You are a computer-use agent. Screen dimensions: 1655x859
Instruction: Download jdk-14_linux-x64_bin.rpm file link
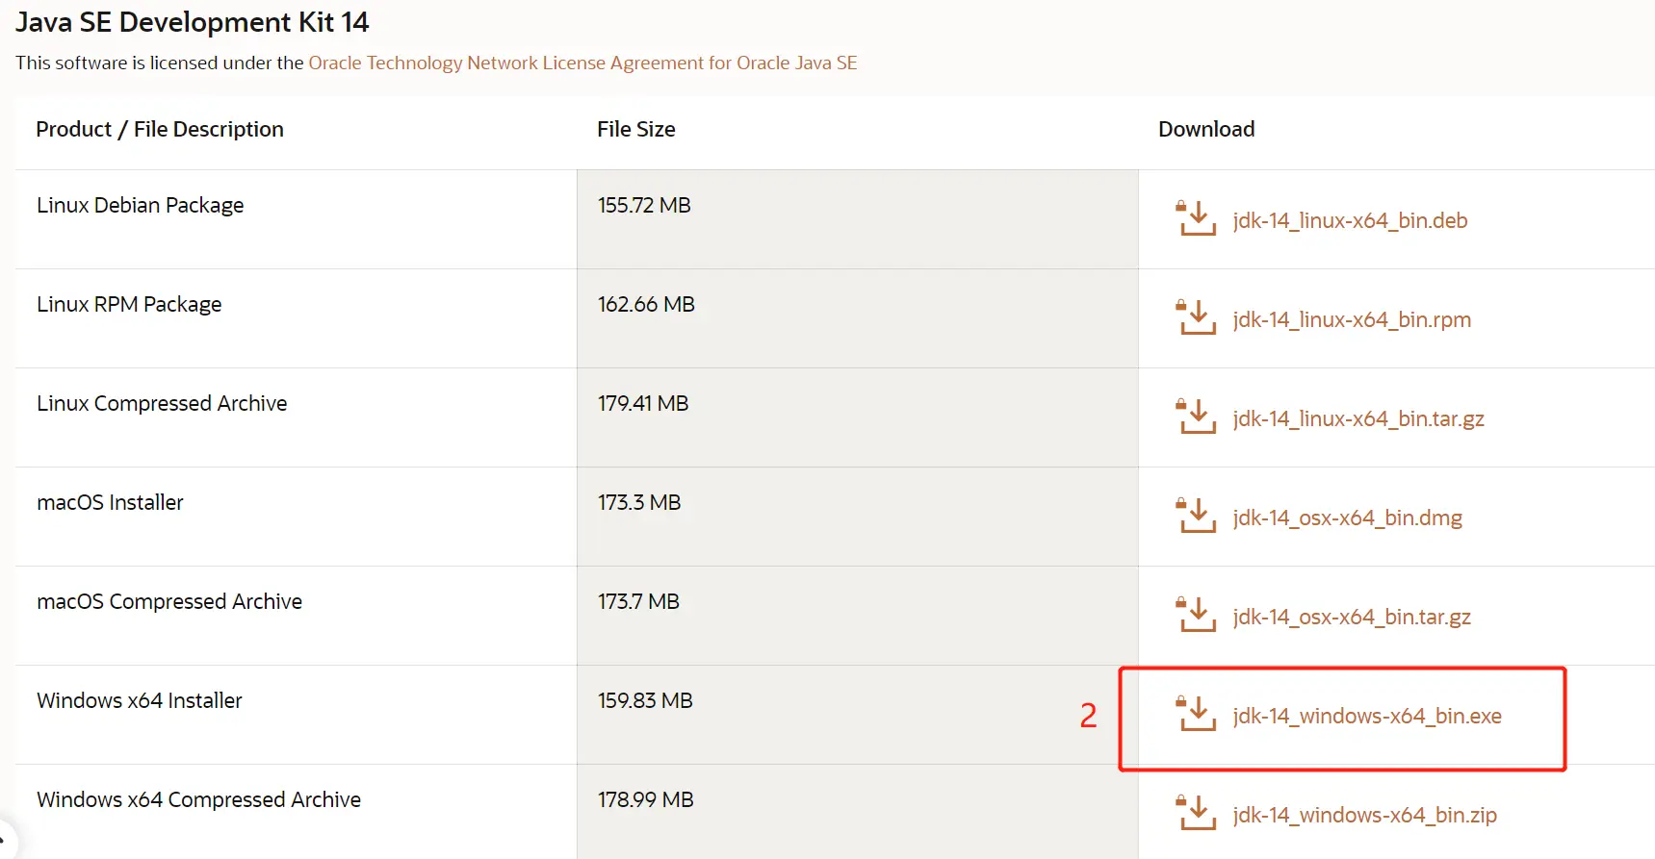click(x=1352, y=319)
